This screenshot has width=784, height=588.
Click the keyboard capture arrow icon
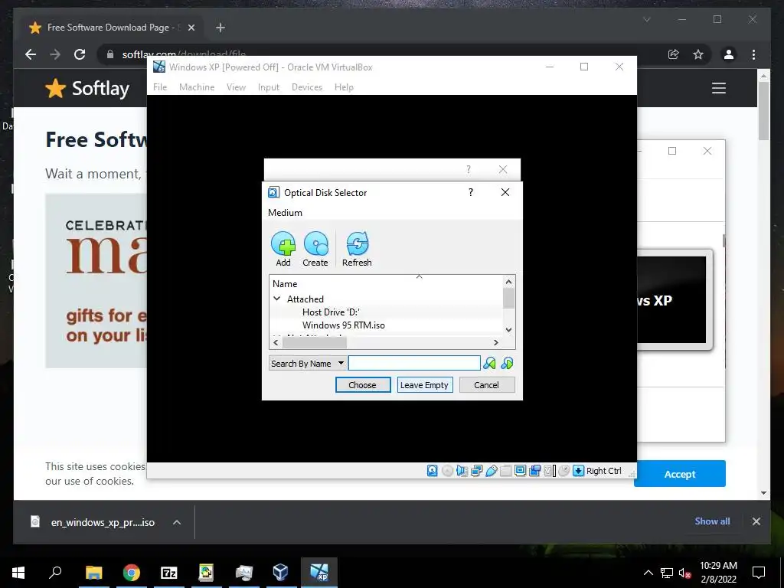[x=579, y=471]
